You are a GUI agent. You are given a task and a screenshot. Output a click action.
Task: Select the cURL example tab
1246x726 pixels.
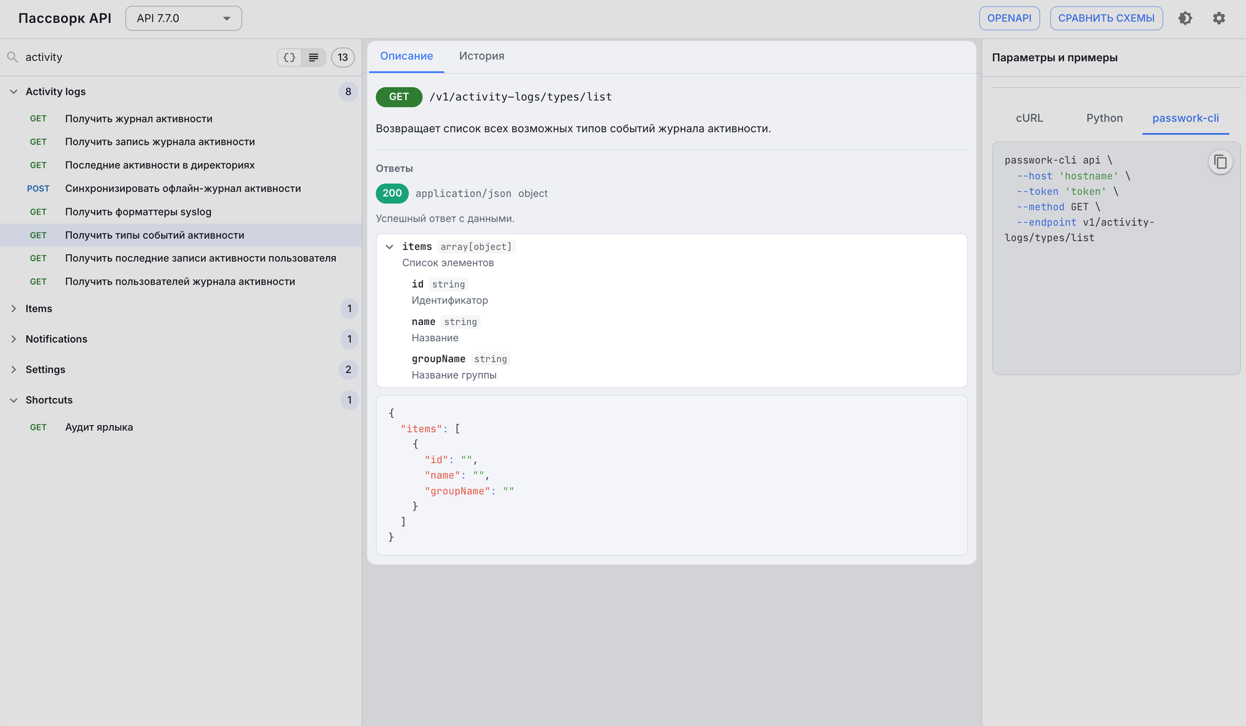[x=1029, y=118]
